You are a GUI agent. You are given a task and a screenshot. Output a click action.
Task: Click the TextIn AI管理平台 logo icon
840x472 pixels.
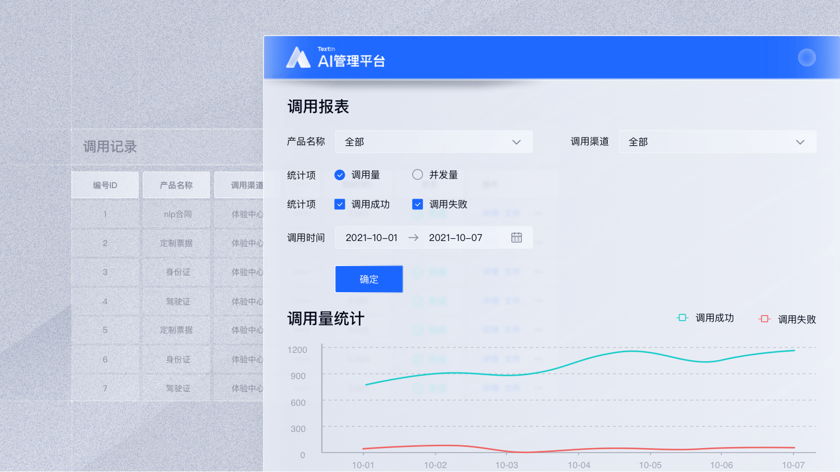298,57
